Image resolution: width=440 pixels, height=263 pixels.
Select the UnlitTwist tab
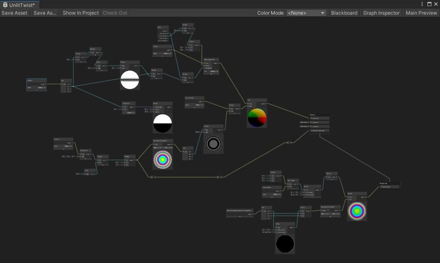(x=22, y=4)
